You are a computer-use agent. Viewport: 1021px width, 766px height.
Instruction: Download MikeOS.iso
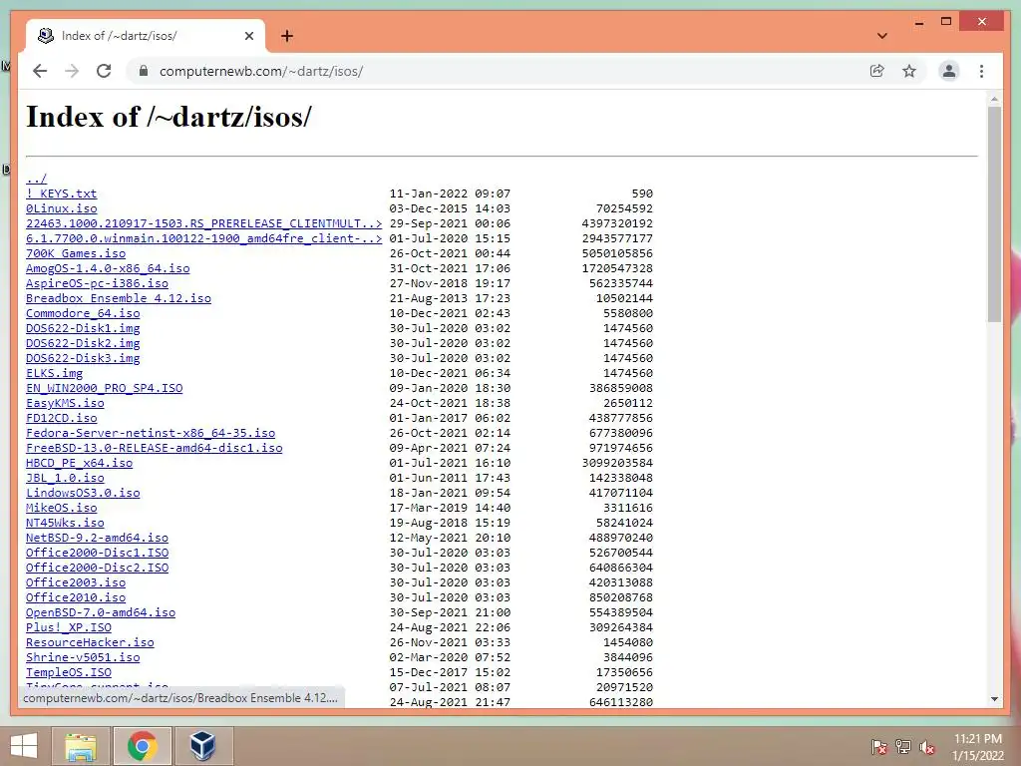[x=61, y=508]
